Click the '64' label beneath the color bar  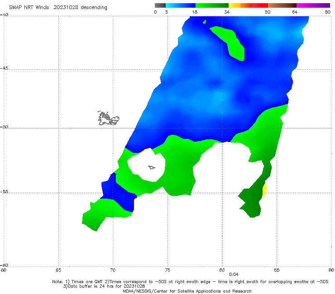tap(295, 12)
